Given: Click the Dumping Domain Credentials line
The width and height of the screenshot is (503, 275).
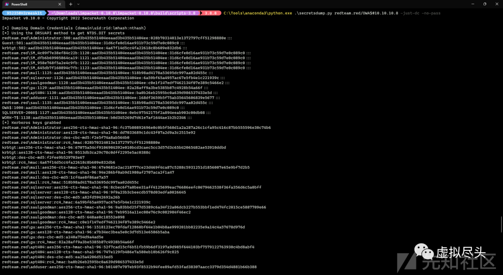Looking at the screenshot, I should [74, 28].
